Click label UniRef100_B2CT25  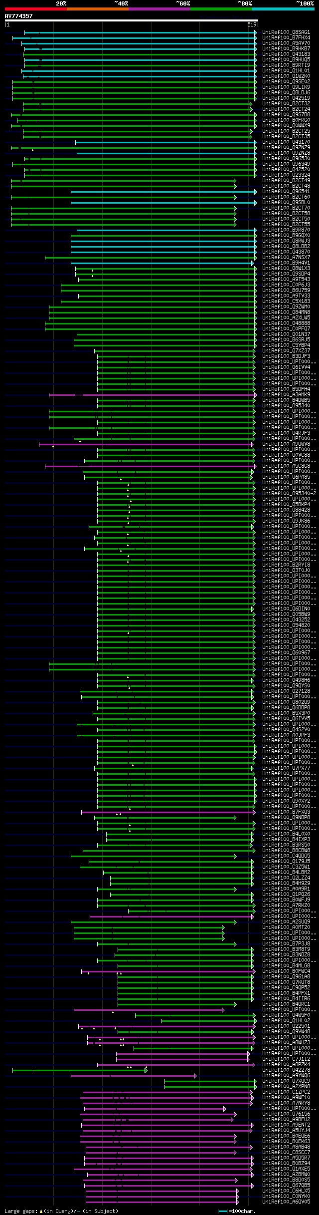pyautogui.click(x=286, y=131)
